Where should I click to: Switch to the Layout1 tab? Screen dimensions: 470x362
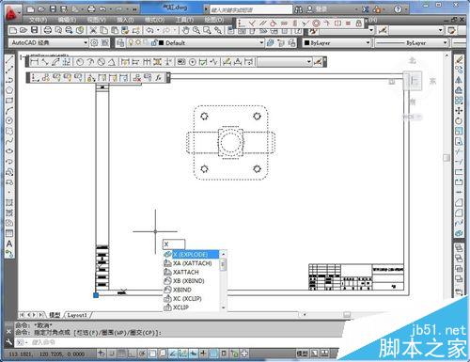[x=77, y=315]
